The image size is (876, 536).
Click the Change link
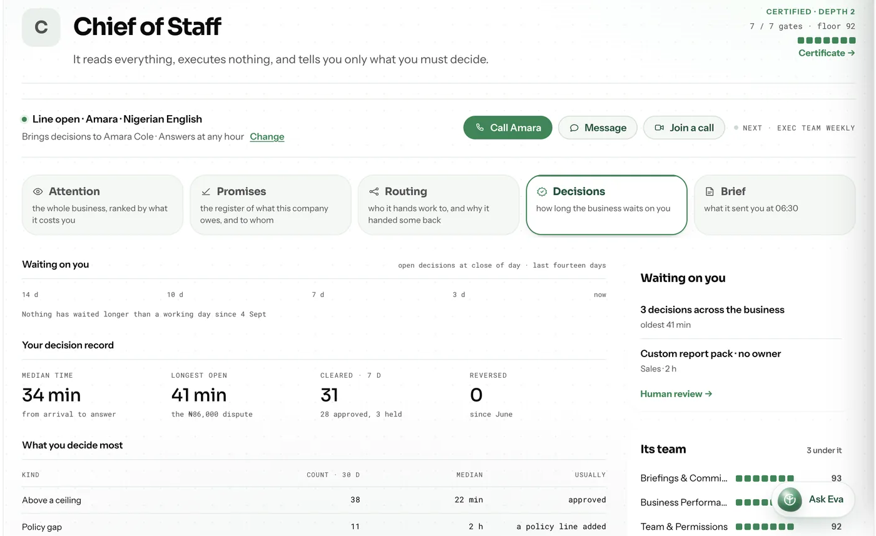coord(267,136)
